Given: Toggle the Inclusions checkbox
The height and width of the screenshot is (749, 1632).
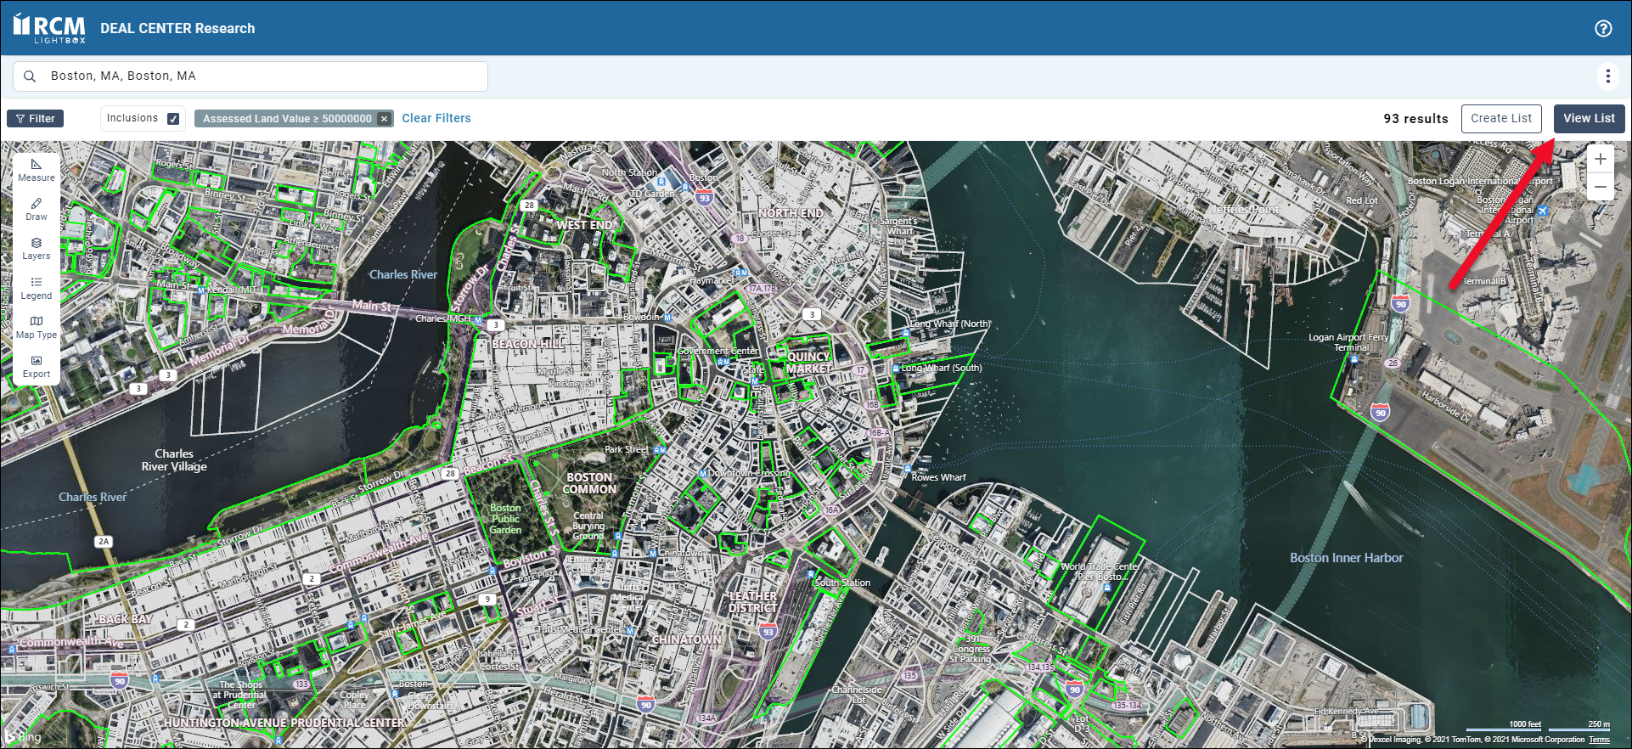Looking at the screenshot, I should coord(173,119).
